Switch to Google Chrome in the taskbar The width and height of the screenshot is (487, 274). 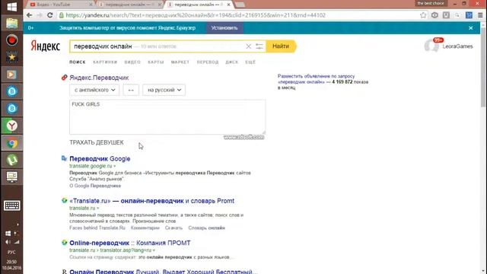tap(12, 143)
